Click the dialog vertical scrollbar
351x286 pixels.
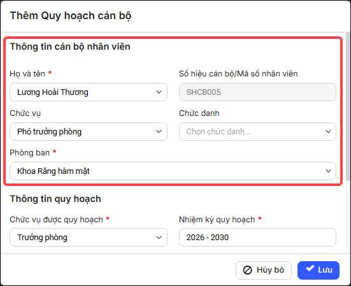pyautogui.click(x=348, y=106)
